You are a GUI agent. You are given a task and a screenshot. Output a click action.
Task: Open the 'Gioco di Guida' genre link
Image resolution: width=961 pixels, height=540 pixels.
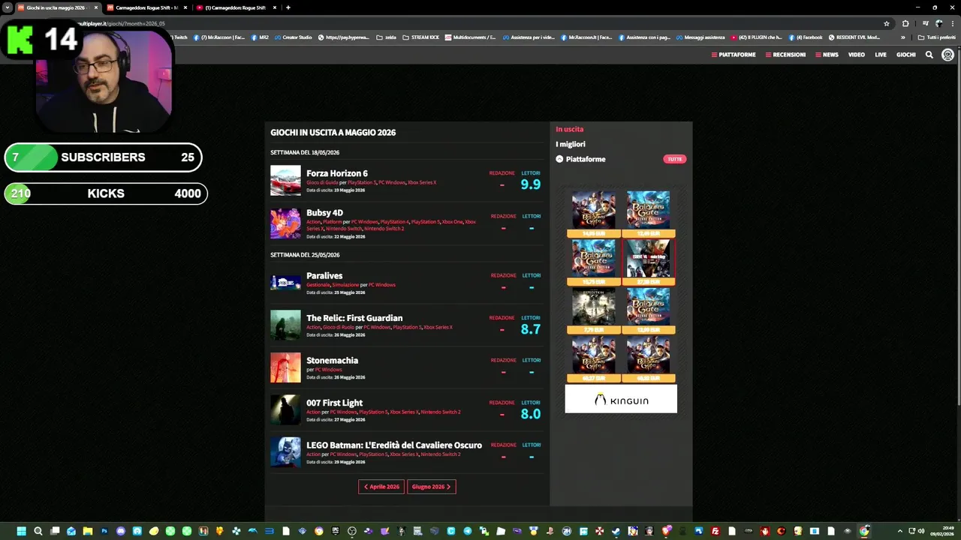[x=322, y=182]
